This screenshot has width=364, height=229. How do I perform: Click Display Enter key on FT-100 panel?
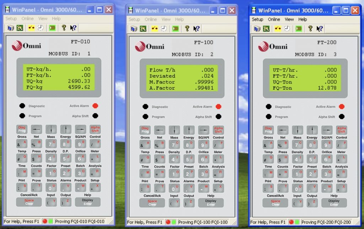[x=211, y=203]
